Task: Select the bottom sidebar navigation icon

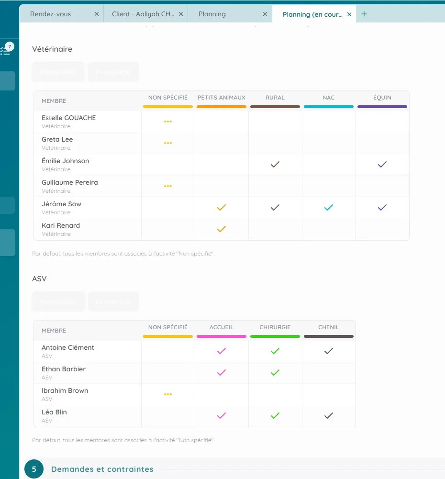Action: point(6,242)
